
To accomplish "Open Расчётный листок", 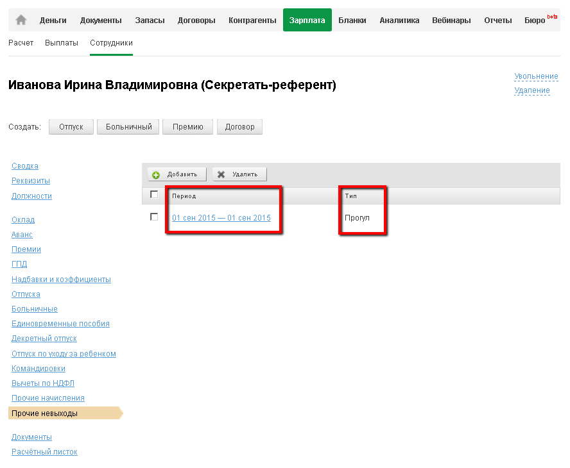I will (x=44, y=452).
